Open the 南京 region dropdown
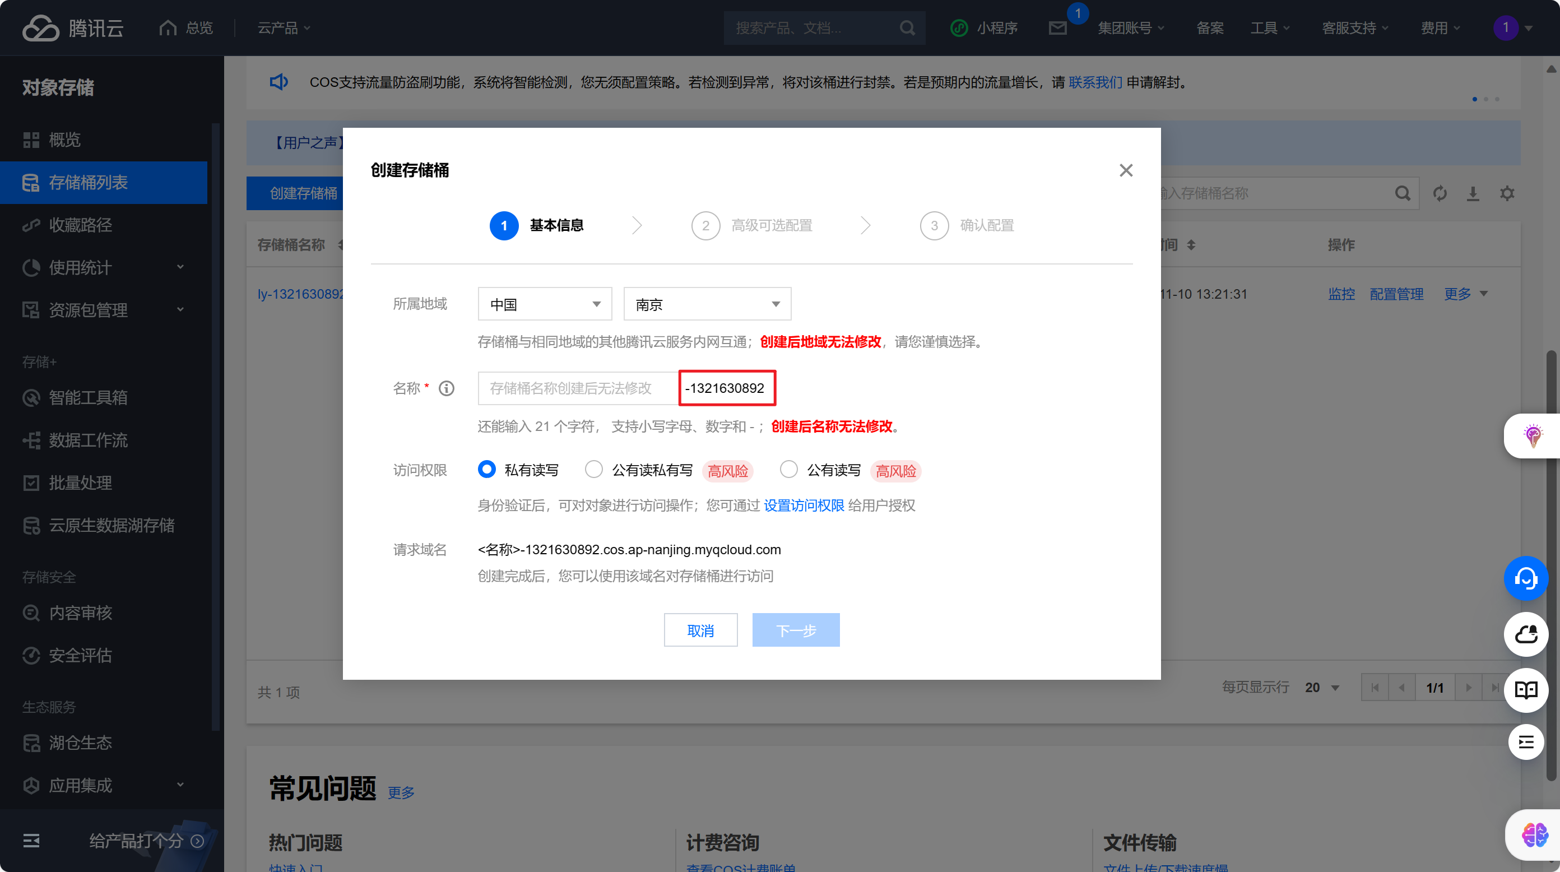The image size is (1560, 872). coord(707,304)
